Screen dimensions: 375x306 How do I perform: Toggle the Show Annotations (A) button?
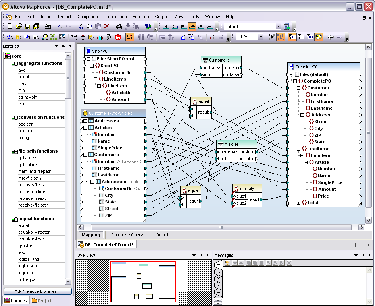coord(292,37)
